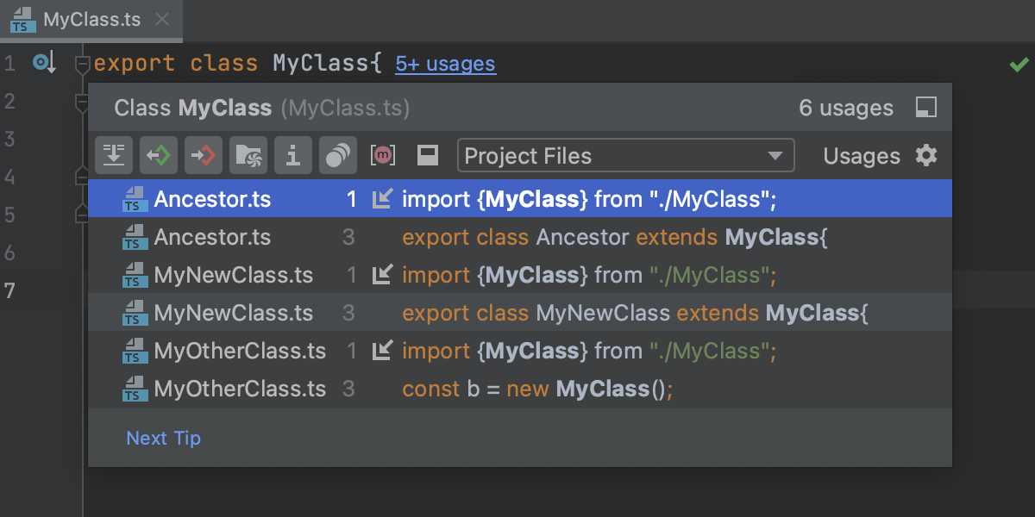Click the import arrow icon on MyNewClass.ts row

click(x=383, y=275)
